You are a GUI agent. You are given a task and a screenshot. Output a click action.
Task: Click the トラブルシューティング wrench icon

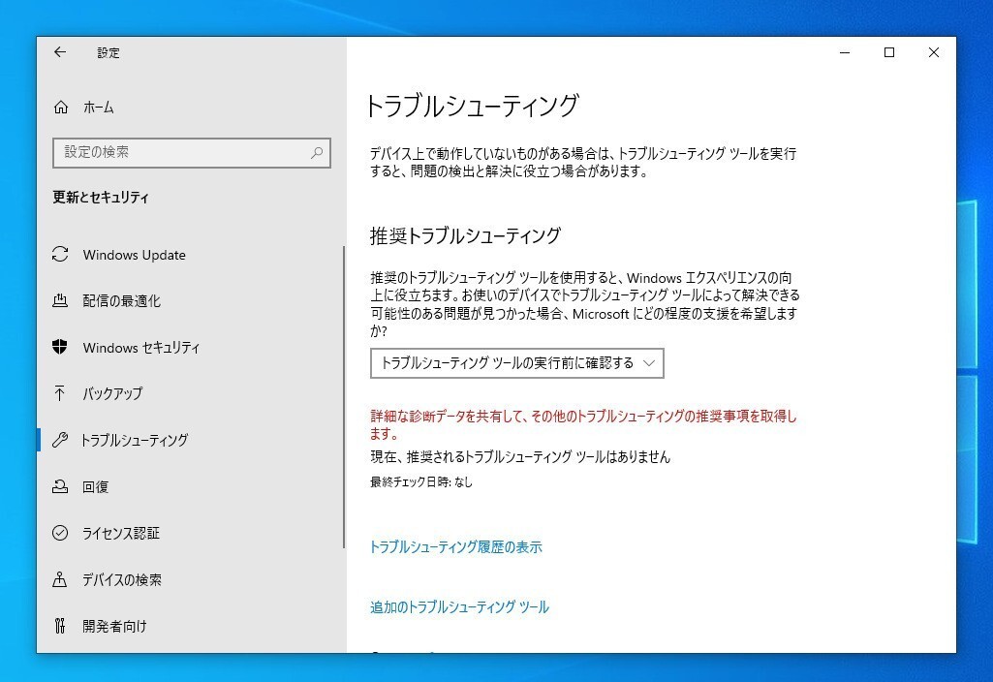coord(60,440)
